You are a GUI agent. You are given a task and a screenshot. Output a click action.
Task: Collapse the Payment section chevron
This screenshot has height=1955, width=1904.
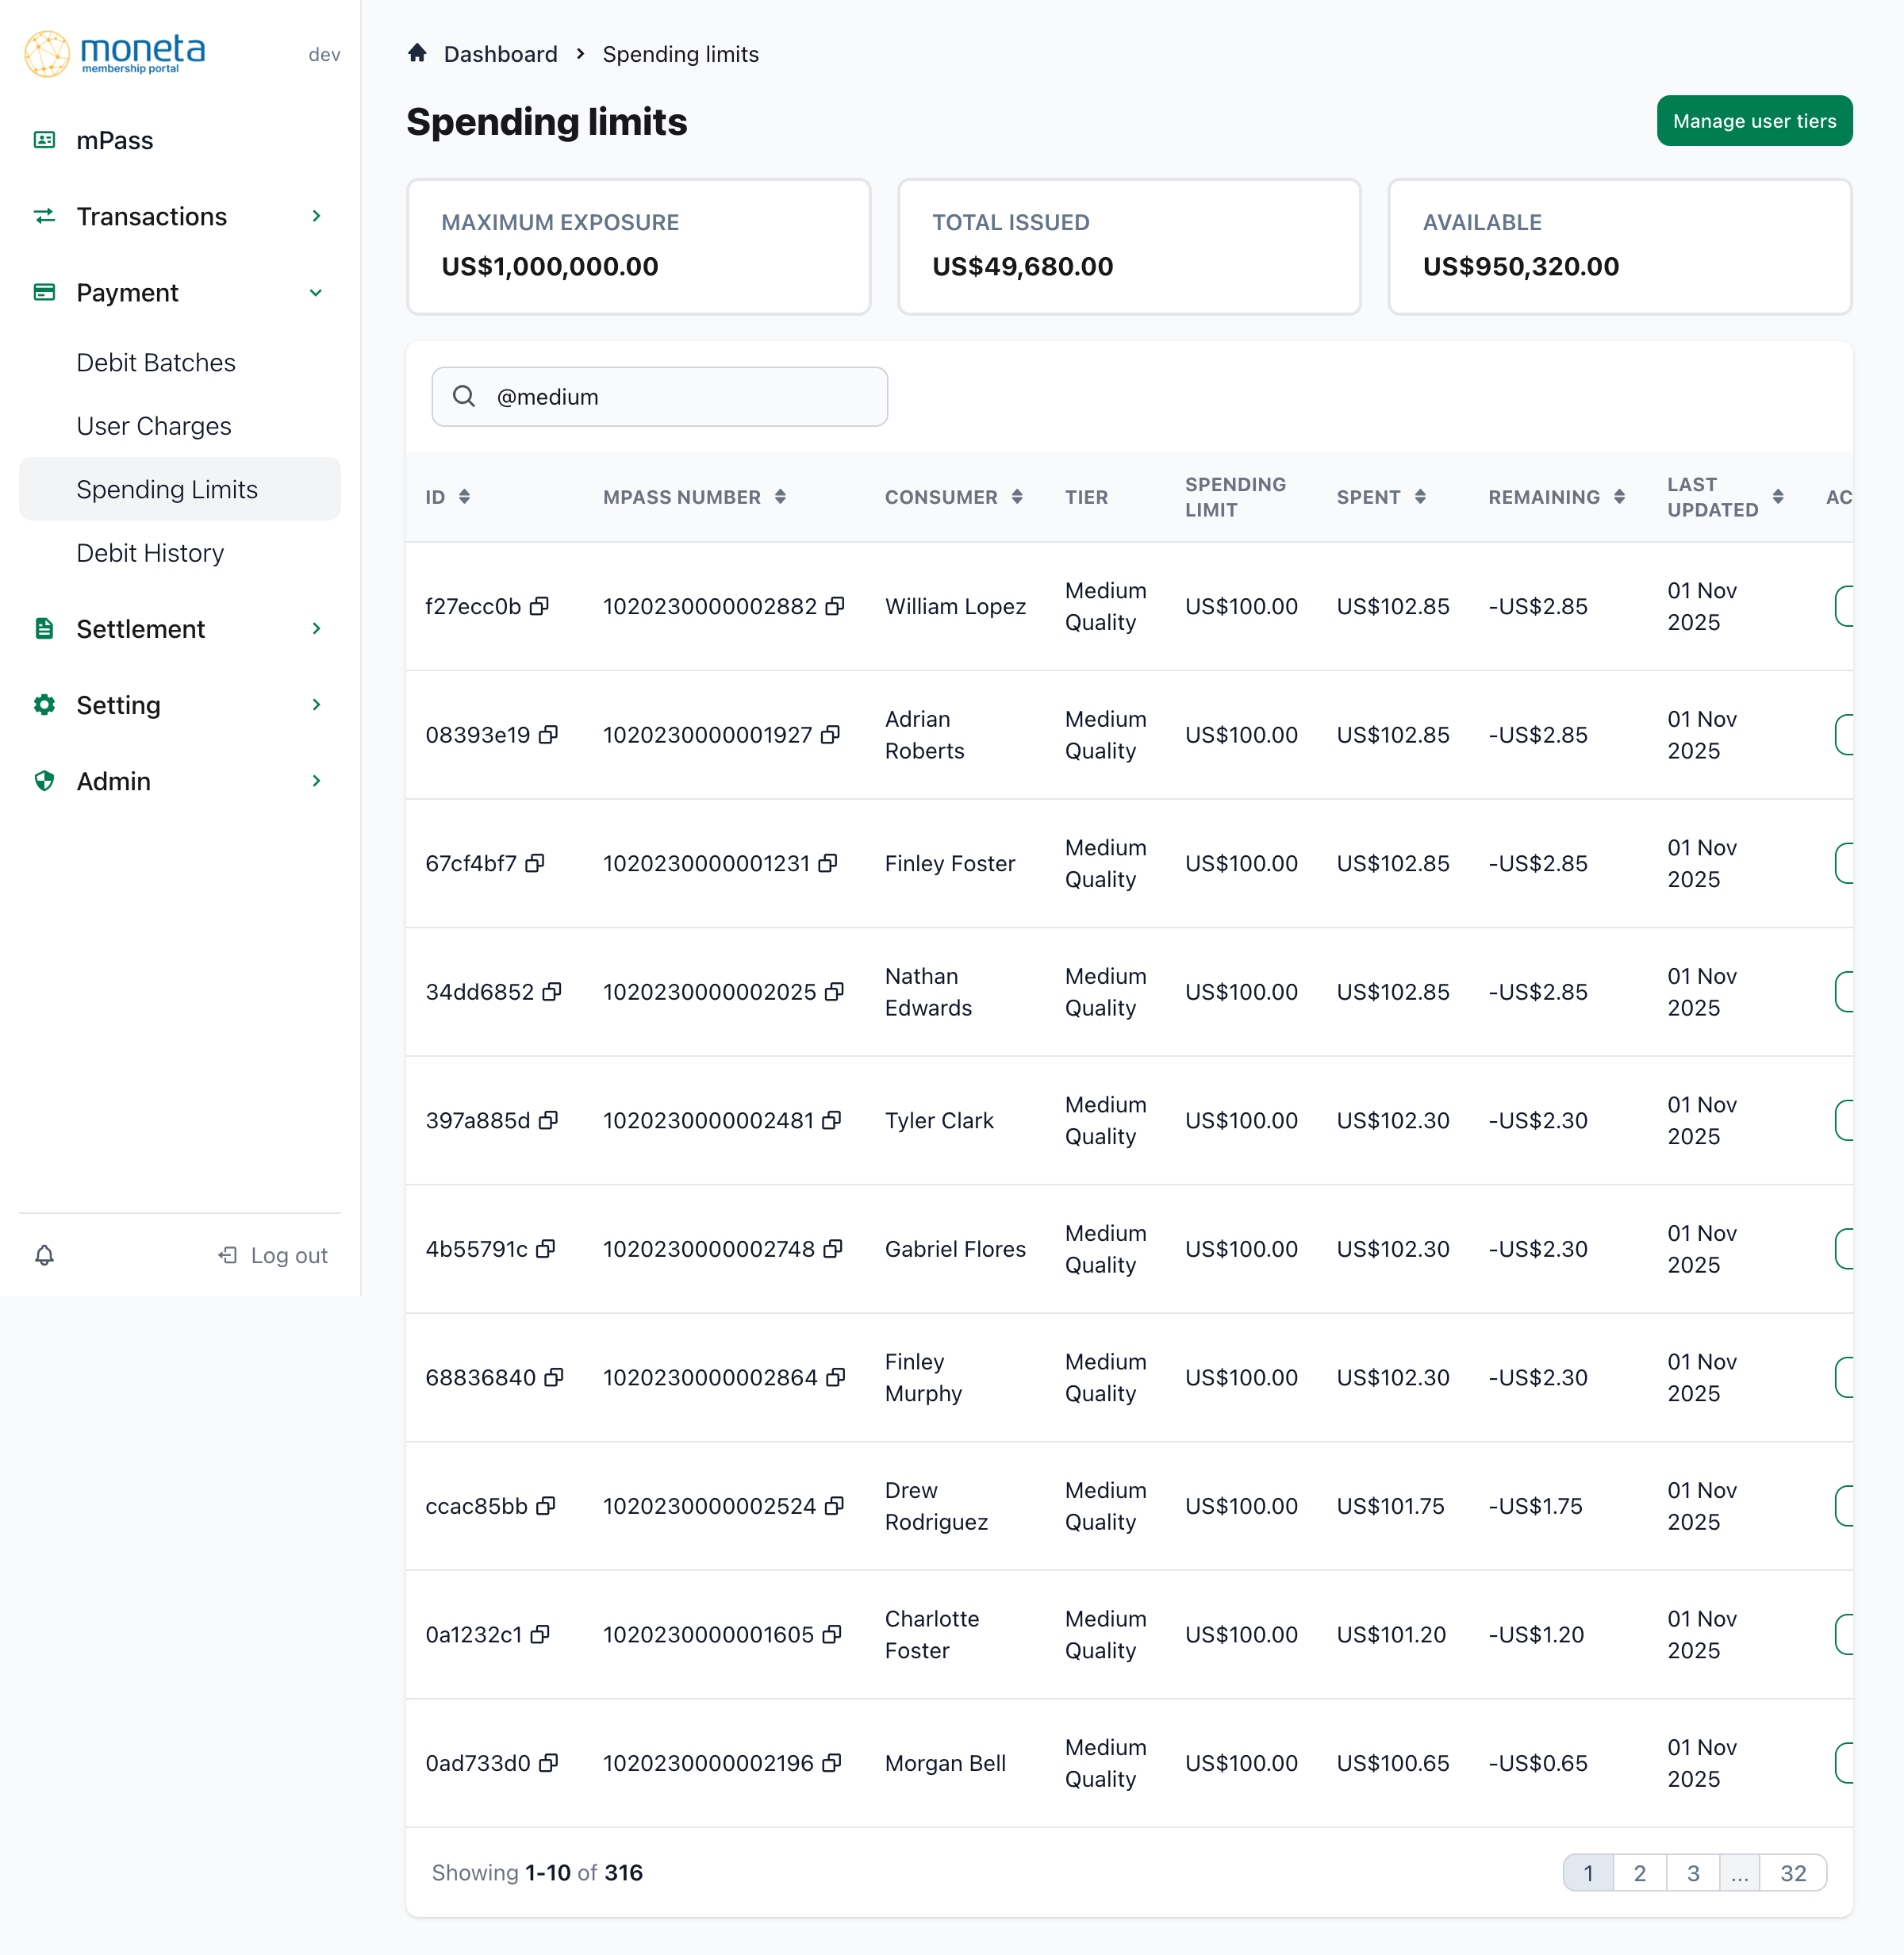point(316,292)
